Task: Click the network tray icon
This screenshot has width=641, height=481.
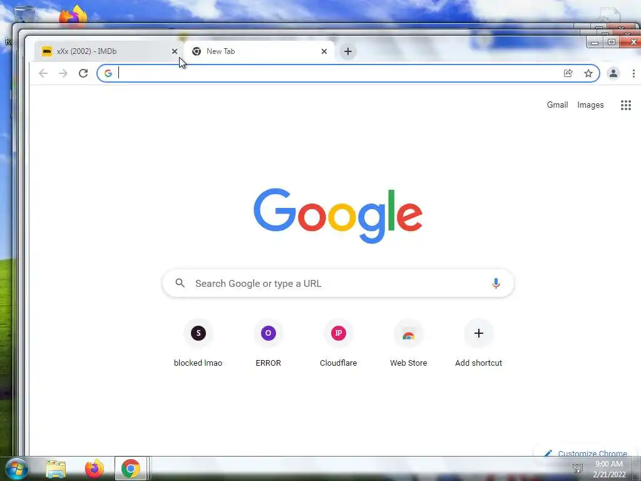Action: [578, 468]
